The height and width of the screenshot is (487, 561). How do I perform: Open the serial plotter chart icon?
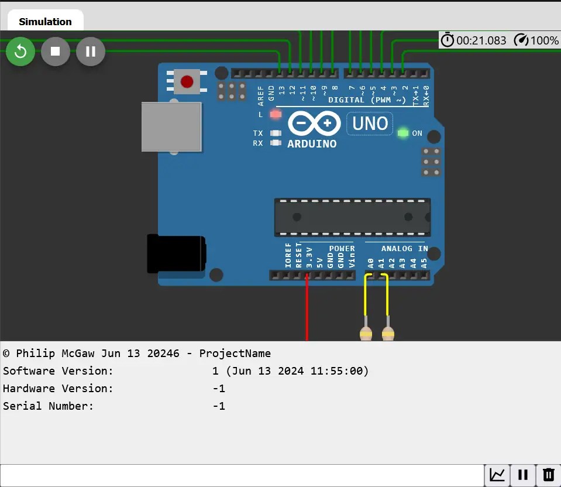coord(497,475)
